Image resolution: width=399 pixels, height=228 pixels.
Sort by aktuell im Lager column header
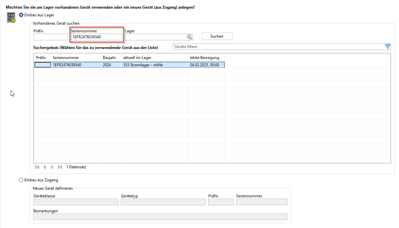point(154,58)
